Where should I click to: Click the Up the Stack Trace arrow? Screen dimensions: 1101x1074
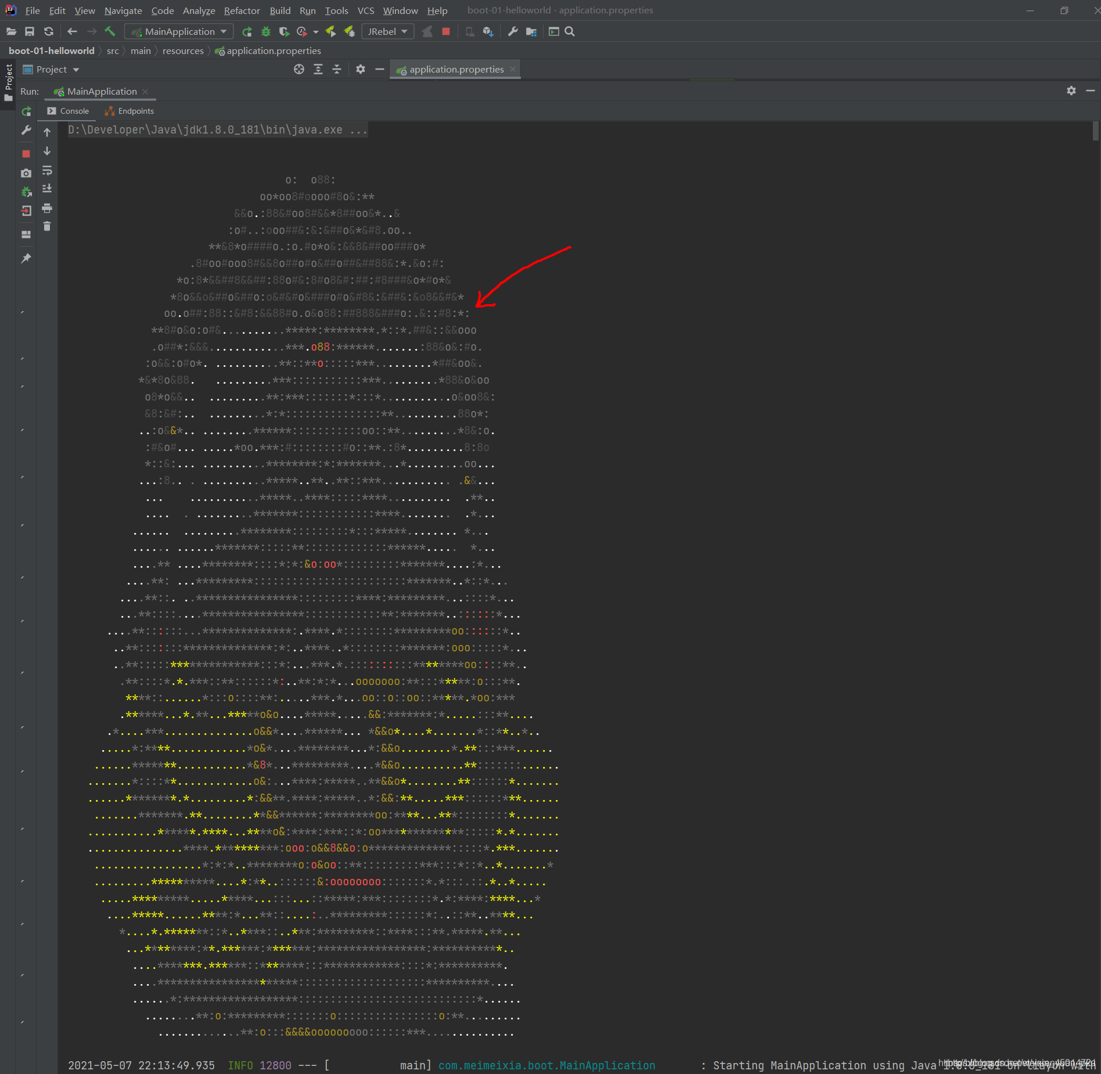pyautogui.click(x=47, y=132)
